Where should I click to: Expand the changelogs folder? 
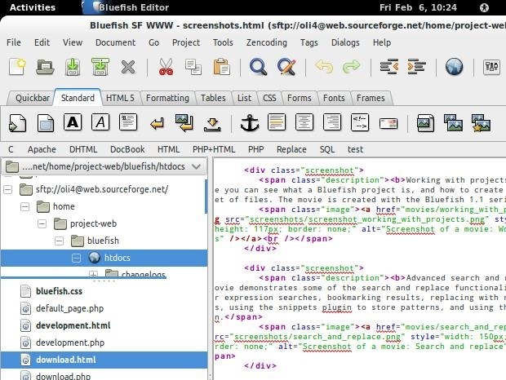click(x=93, y=275)
